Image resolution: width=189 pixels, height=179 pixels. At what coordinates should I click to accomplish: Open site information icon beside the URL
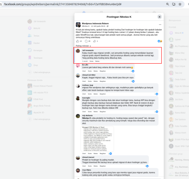tap(1, 4)
